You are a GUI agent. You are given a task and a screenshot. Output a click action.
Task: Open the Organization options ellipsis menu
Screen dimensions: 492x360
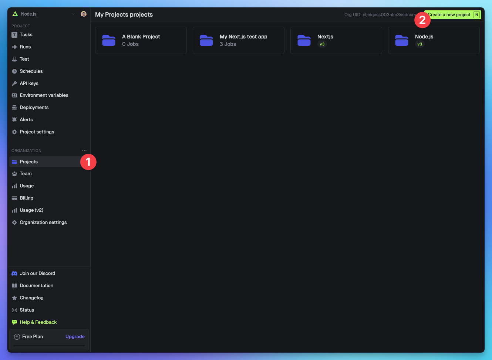(x=84, y=150)
